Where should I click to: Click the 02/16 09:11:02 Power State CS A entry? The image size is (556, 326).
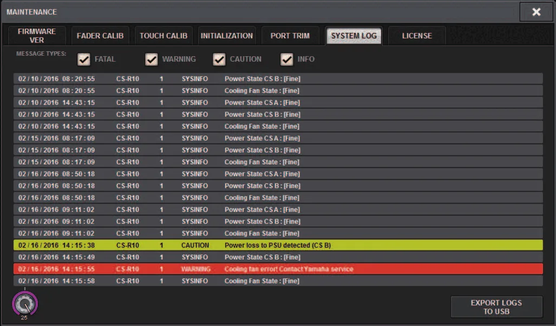pos(278,210)
